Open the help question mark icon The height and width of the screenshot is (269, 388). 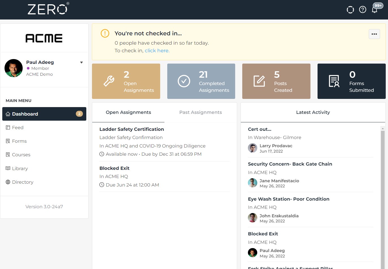pos(363,10)
